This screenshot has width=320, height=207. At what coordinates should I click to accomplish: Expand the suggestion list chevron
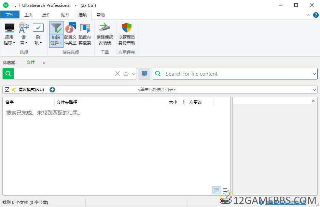pos(314,90)
